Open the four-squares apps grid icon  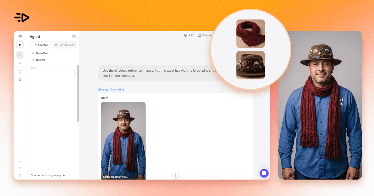coord(20,63)
